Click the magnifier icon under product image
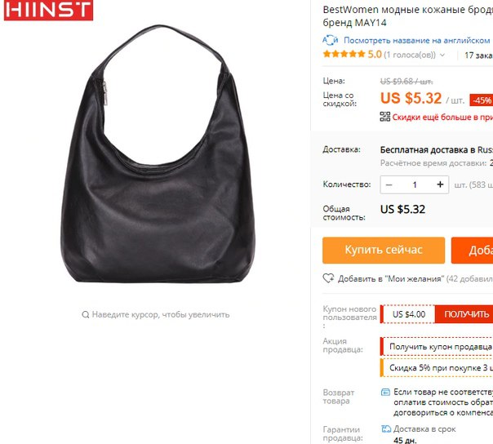The width and height of the screenshot is (493, 444). (85, 314)
